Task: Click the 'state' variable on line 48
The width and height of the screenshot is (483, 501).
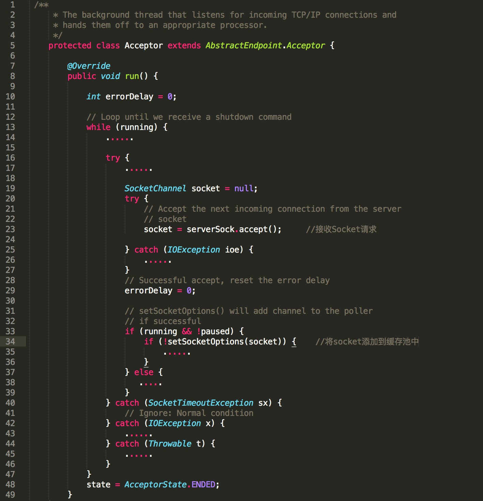Action: tap(98, 484)
